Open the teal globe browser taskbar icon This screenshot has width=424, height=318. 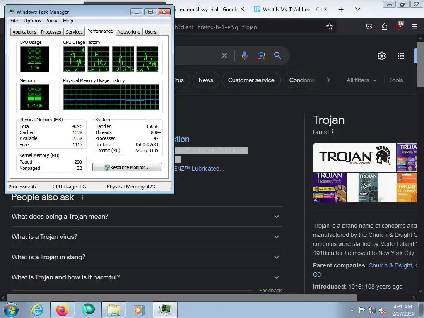pos(88,310)
